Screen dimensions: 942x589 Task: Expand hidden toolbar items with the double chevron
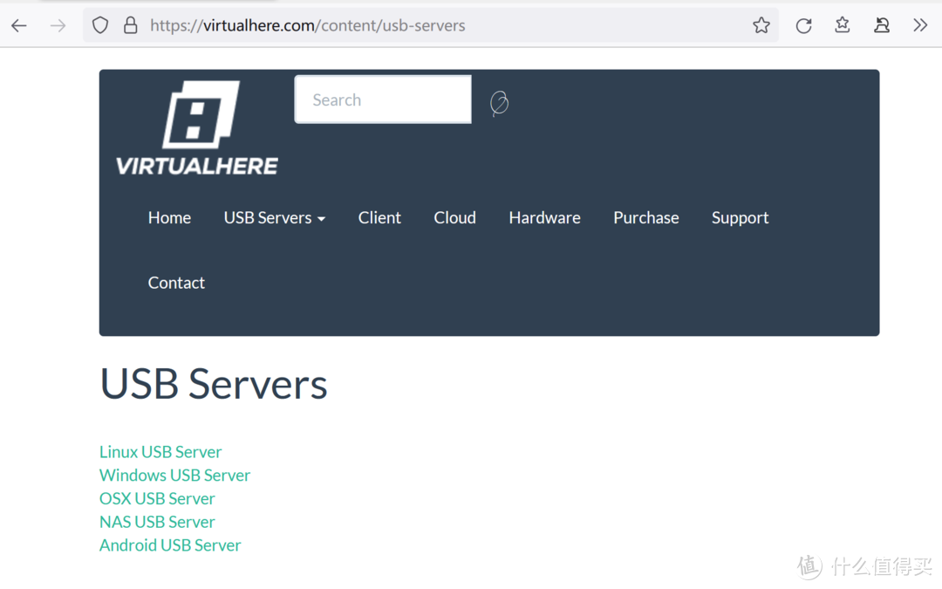[x=920, y=25]
